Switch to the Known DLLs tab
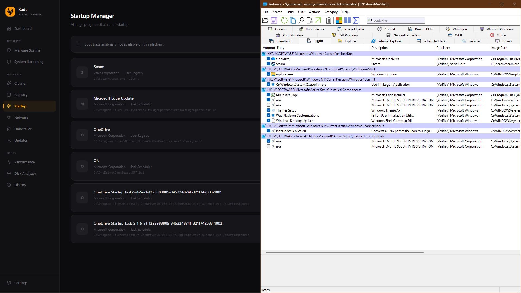Viewport: 521px width, 293px height. click(x=420, y=29)
